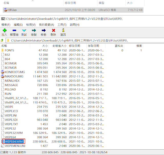Click the Move (移動) arrow icon

[x=44, y=30]
